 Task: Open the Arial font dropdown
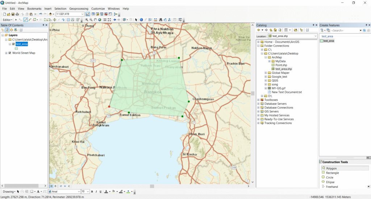point(79,192)
